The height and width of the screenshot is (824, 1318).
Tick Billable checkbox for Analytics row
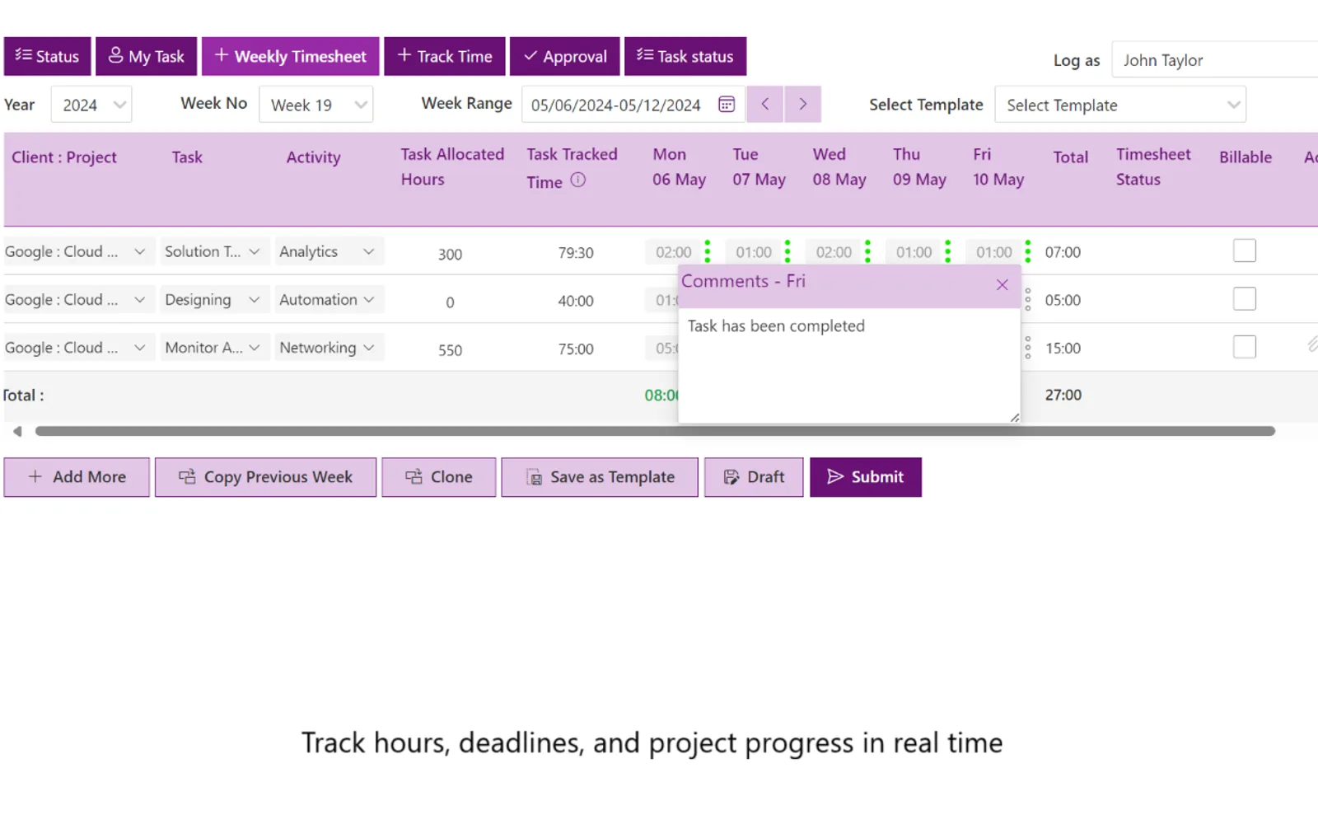1245,250
